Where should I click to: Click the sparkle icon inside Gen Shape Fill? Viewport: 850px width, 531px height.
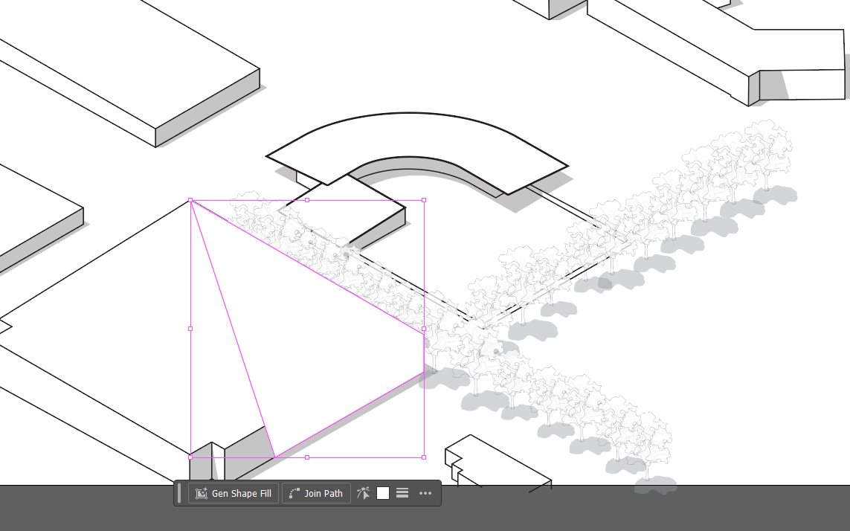201,492
